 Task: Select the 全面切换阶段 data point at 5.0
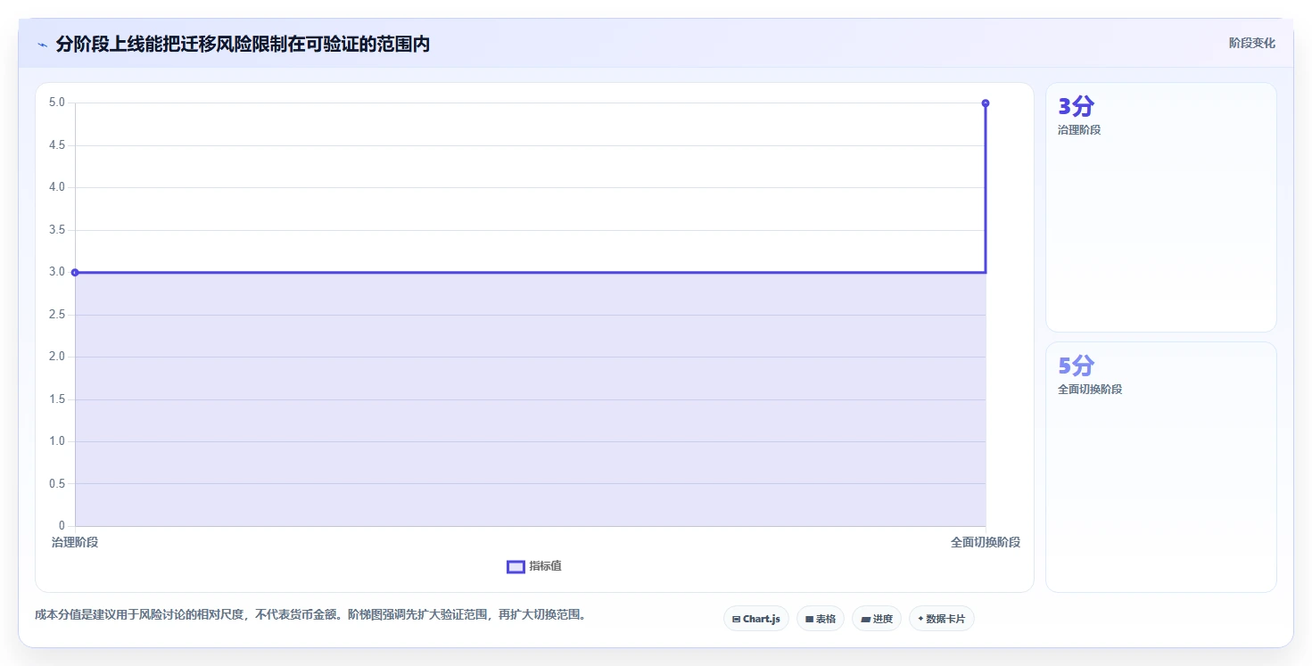coord(986,103)
